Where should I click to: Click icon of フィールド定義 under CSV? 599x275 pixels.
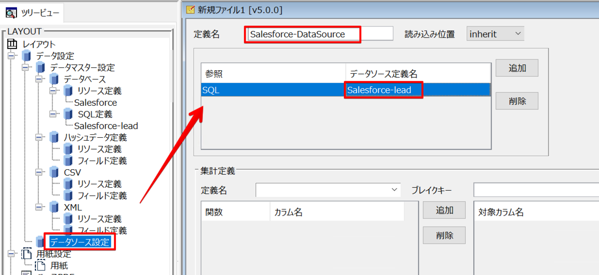pos(68,196)
